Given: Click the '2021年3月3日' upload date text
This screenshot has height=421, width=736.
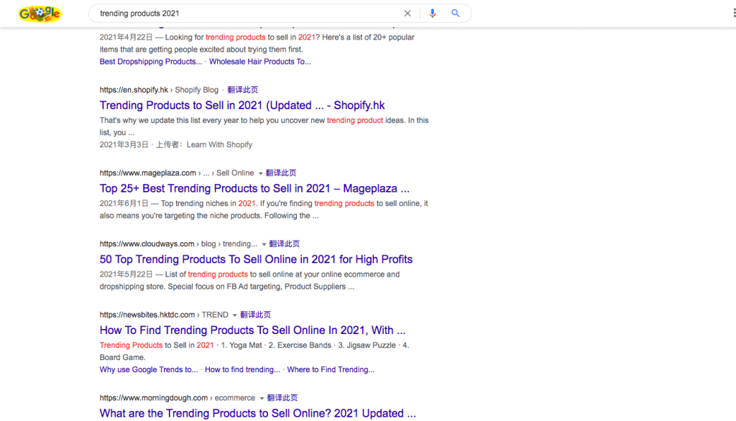Looking at the screenshot, I should [x=124, y=144].
